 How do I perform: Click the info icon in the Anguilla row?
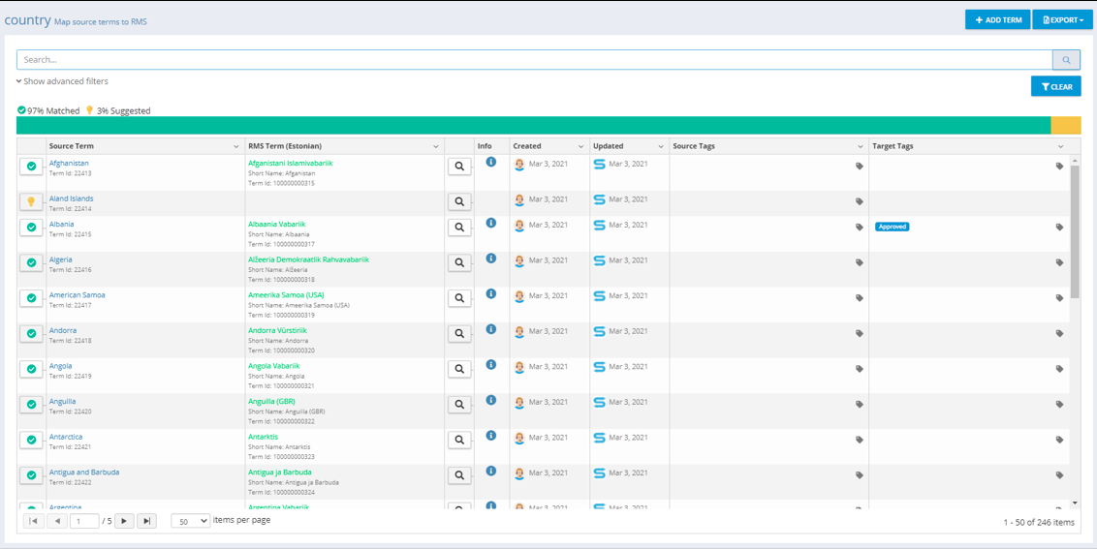click(490, 401)
